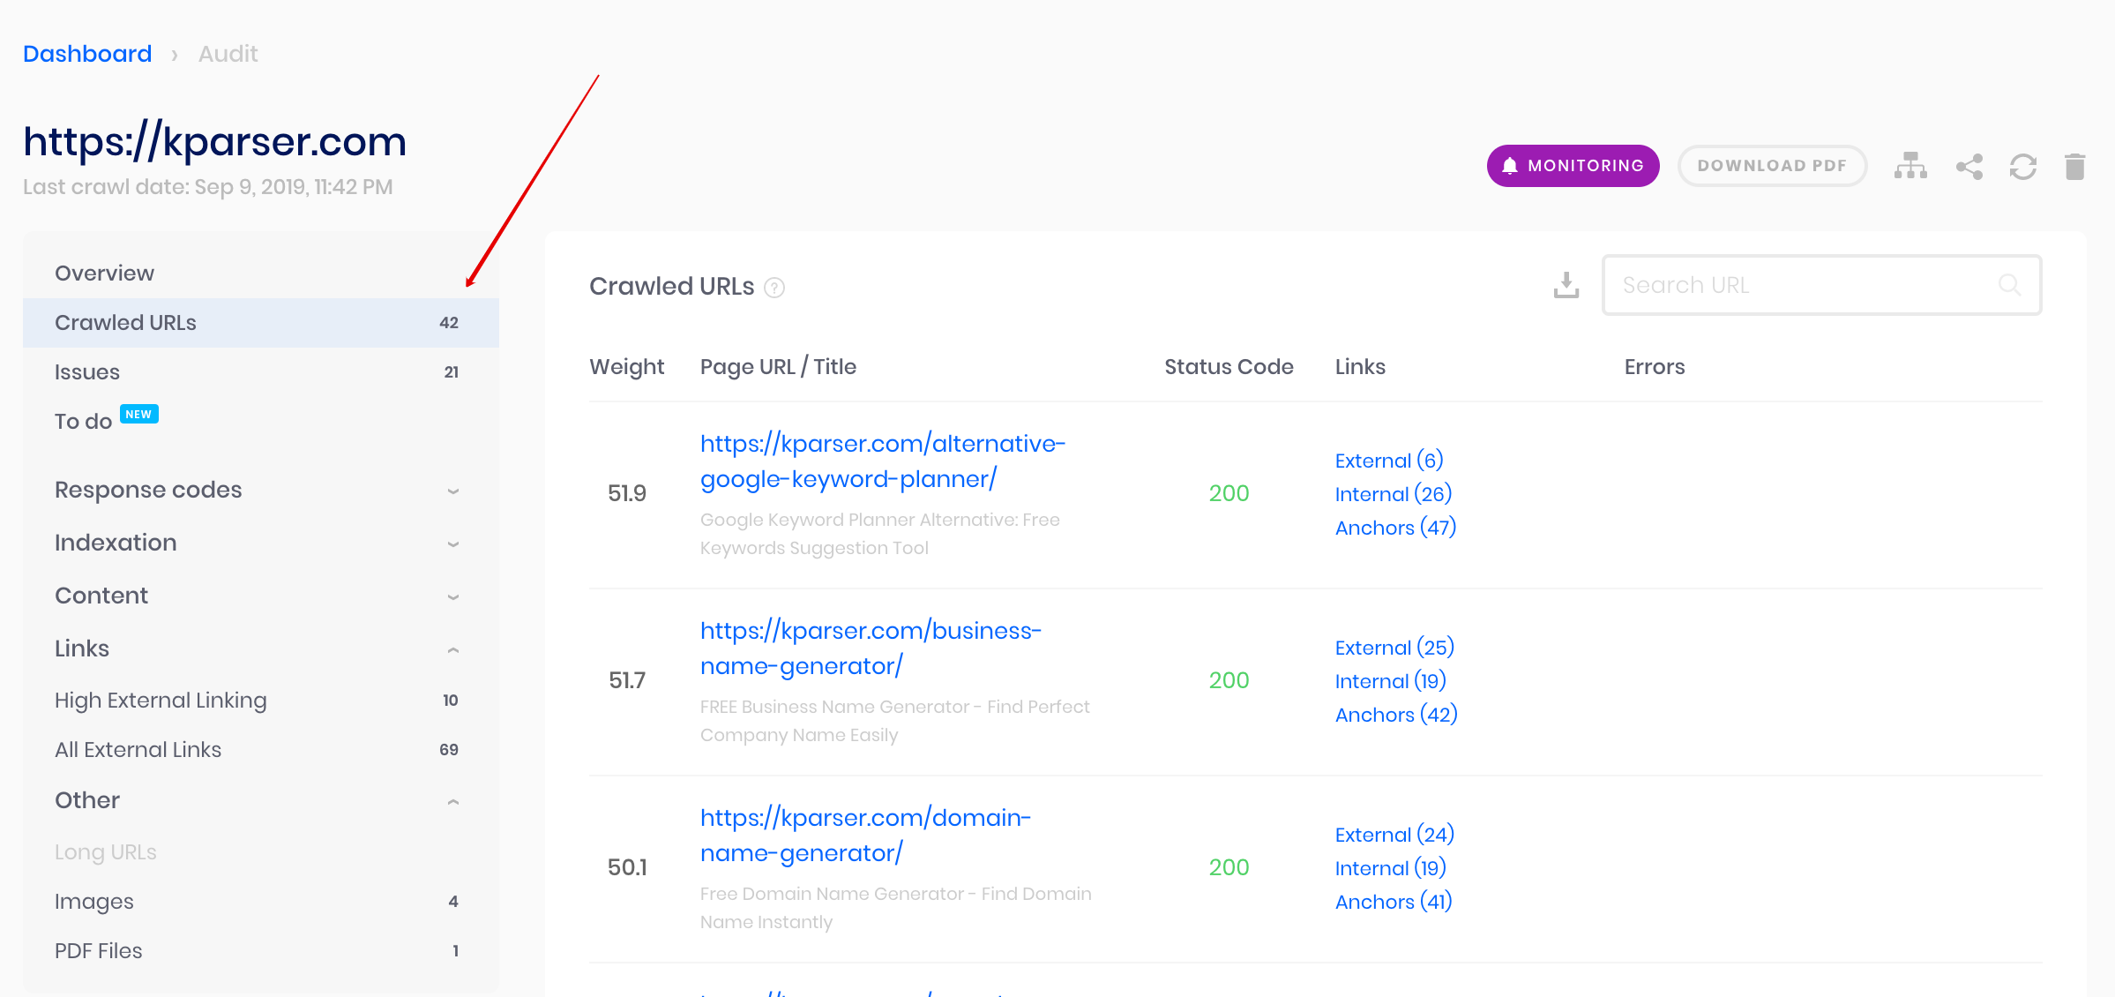The width and height of the screenshot is (2115, 997).
Task: Go to Dashboard breadcrumb link
Action: pyautogui.click(x=87, y=54)
